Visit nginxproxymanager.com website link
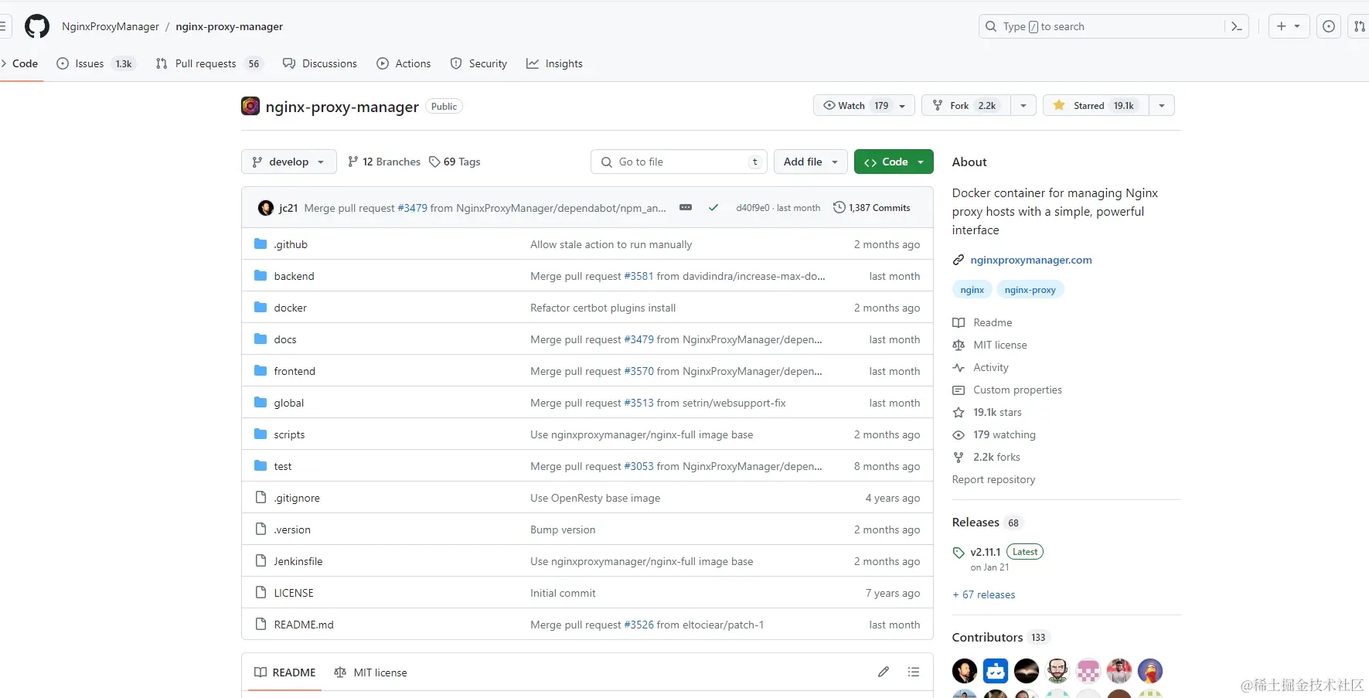The image size is (1369, 698). [1031, 260]
